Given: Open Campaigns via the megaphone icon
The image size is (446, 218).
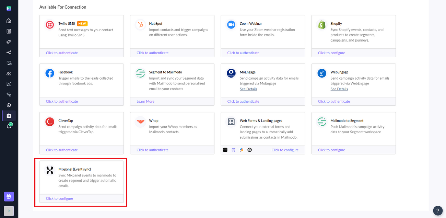Looking at the screenshot, I should [x=9, y=42].
